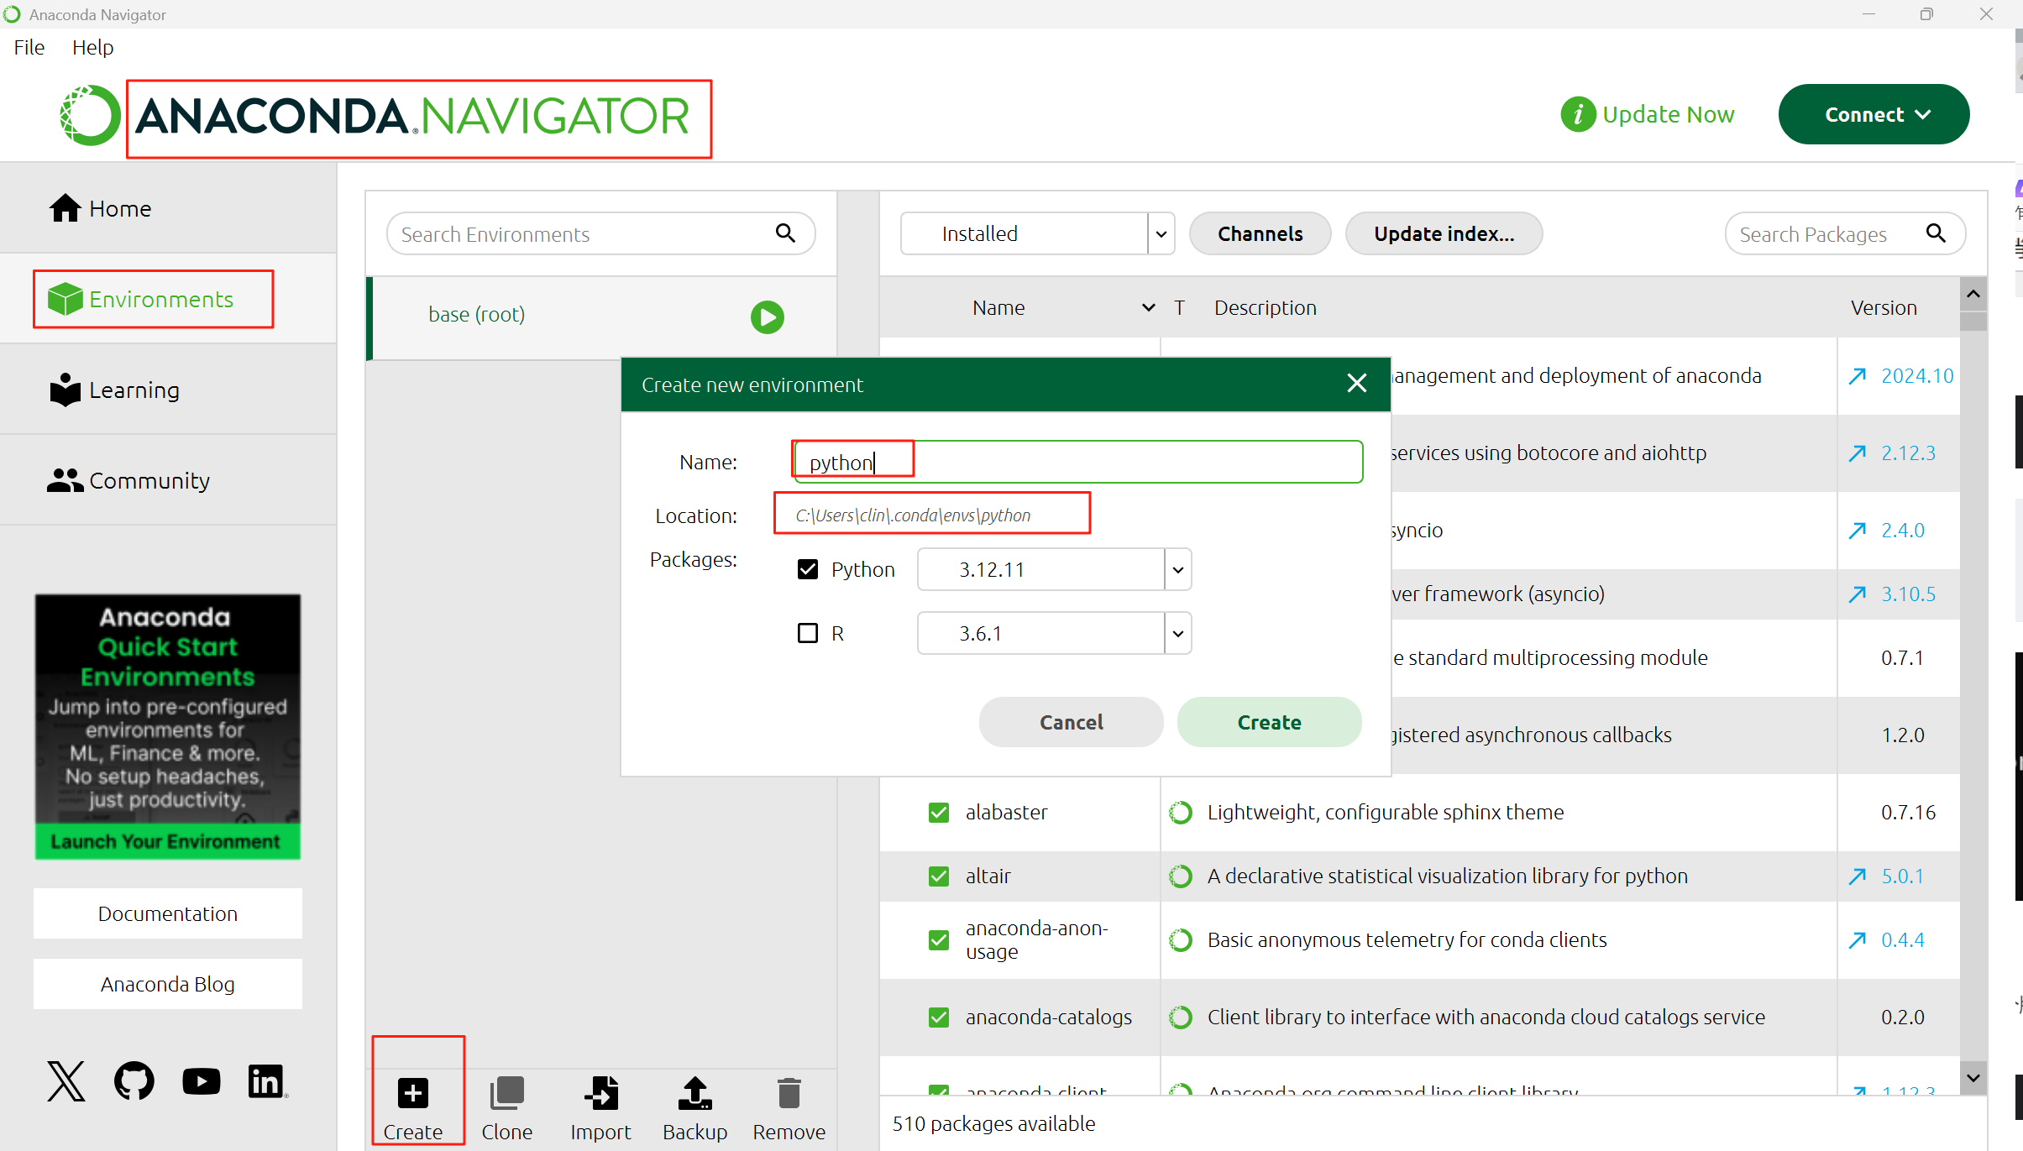
Task: Open the YouTube icon link
Action: coord(202,1080)
